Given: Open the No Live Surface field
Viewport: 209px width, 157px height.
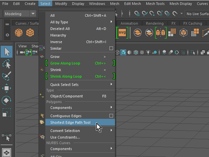Looking at the screenshot, I should click(197, 14).
